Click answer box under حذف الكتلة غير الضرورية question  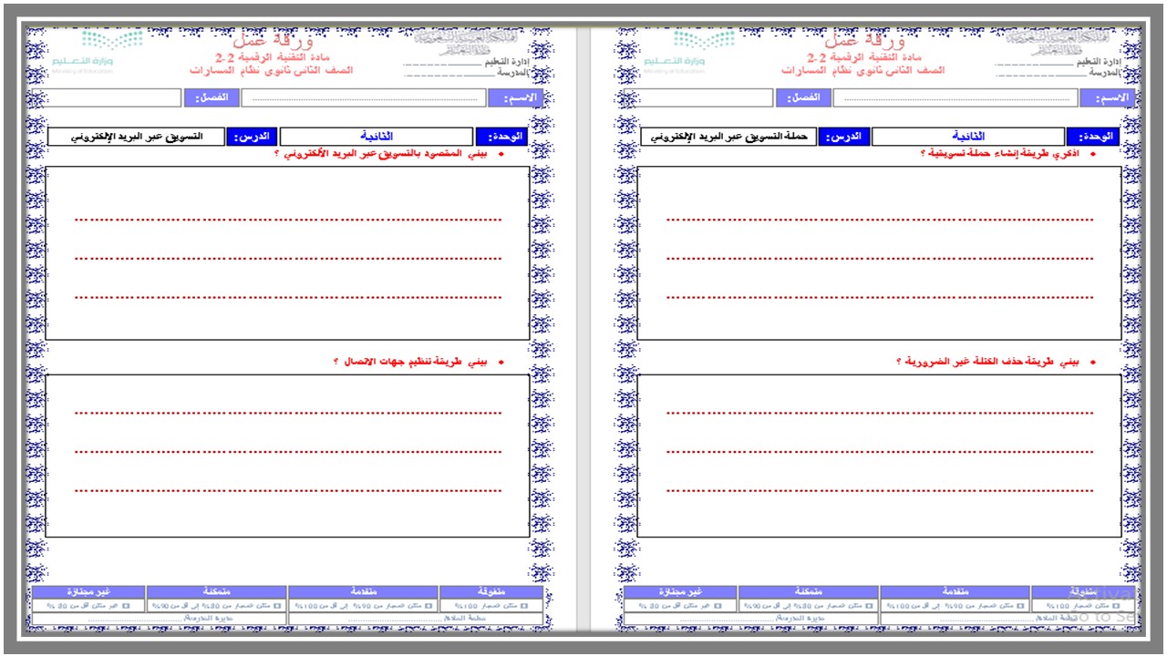click(x=879, y=456)
